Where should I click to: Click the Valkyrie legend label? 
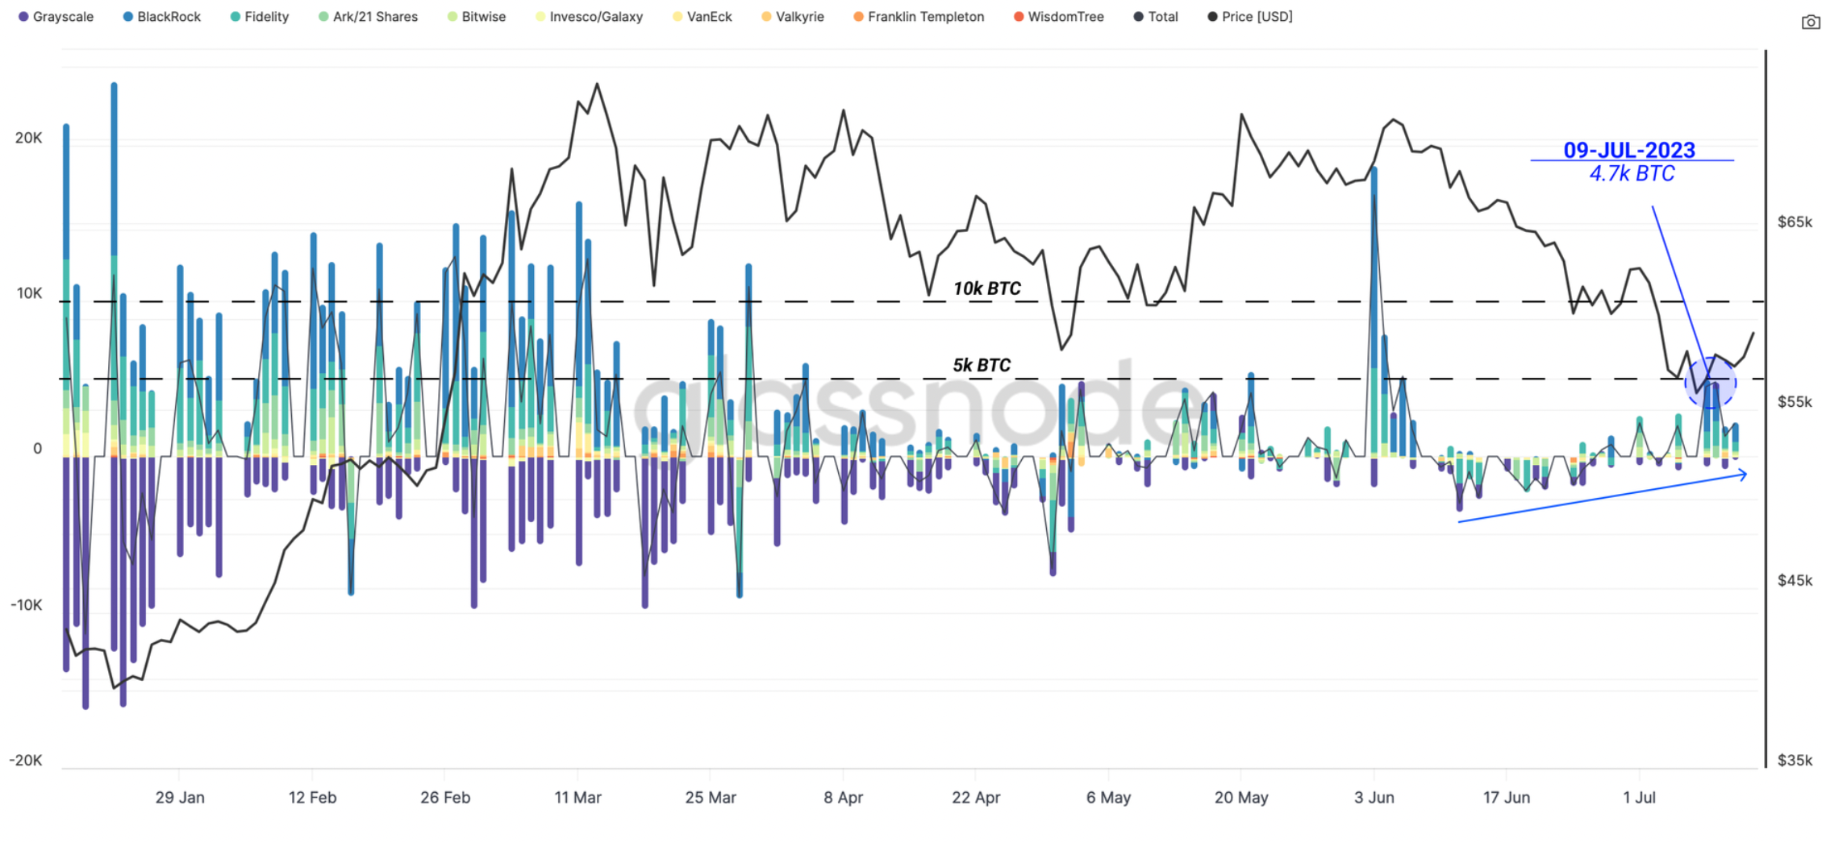799,17
